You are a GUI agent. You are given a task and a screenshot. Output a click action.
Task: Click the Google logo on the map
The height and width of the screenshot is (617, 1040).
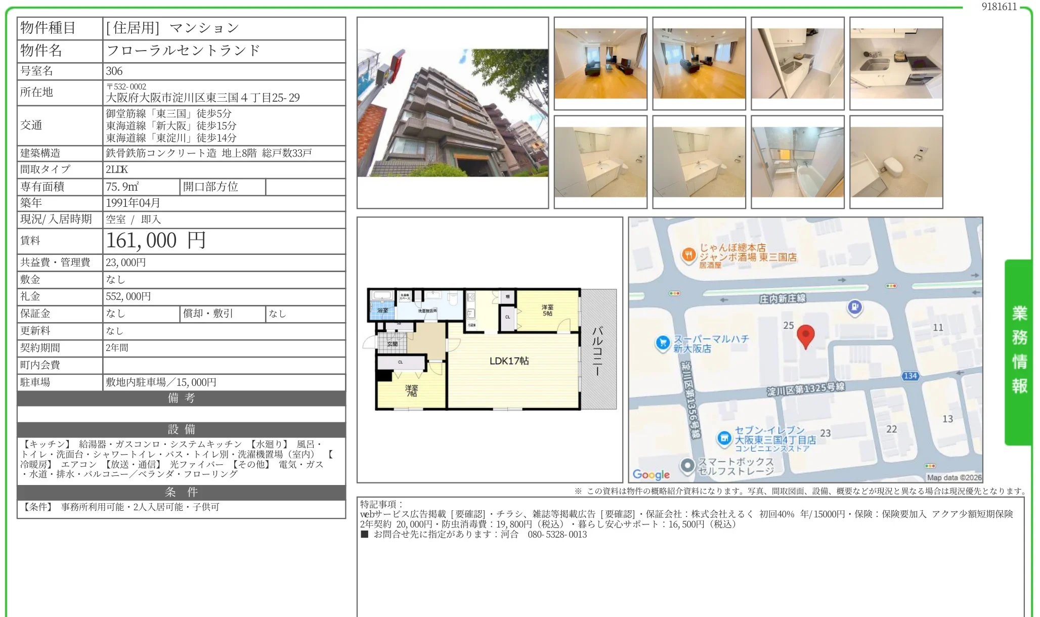(x=651, y=474)
